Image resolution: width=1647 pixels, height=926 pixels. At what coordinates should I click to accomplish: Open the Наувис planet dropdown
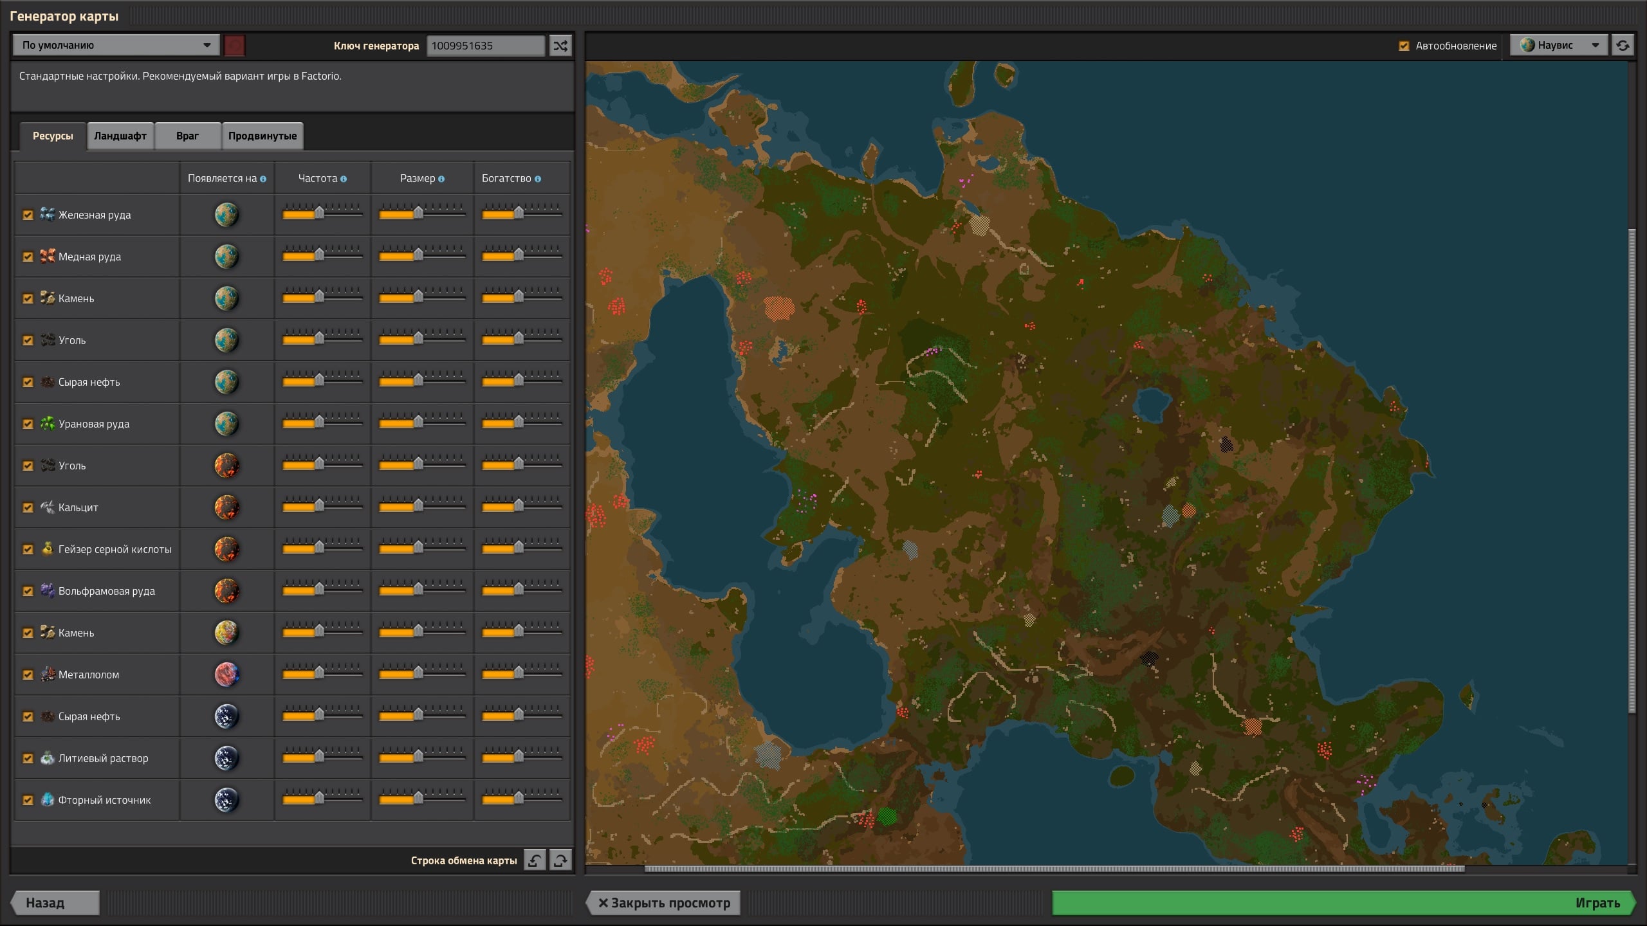point(1559,45)
